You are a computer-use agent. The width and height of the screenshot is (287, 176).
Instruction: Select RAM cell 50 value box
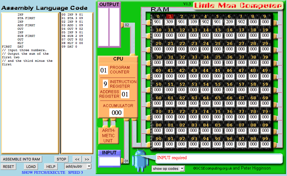[x=157, y=90]
